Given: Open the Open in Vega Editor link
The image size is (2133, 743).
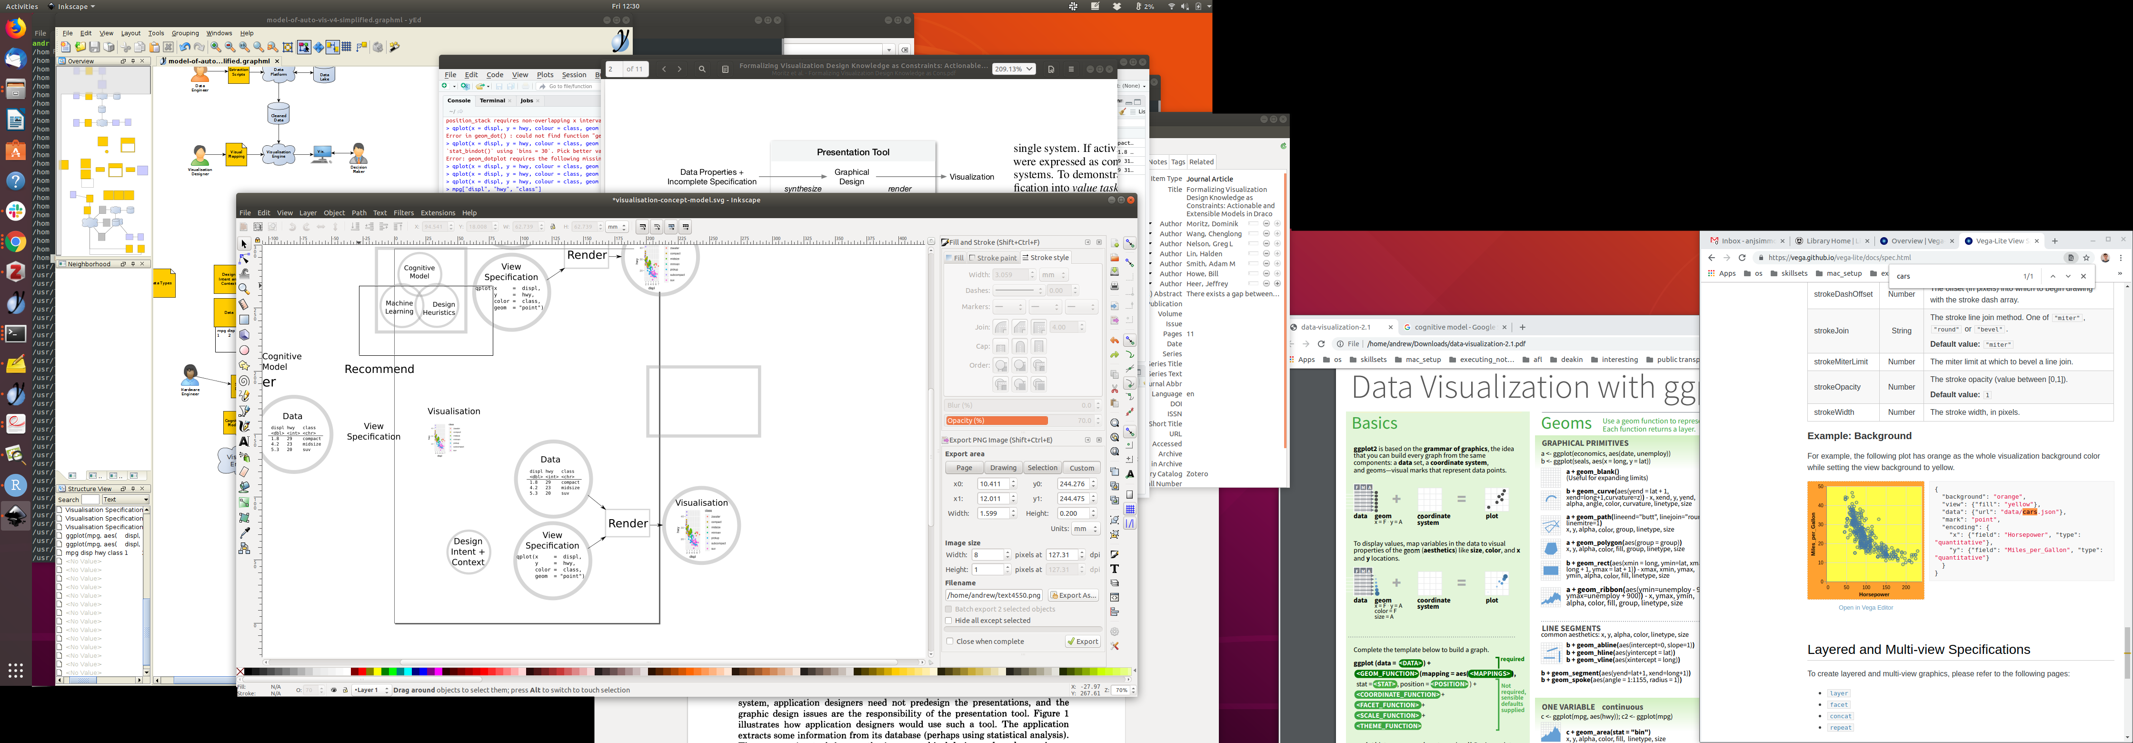Looking at the screenshot, I should coord(1865,608).
